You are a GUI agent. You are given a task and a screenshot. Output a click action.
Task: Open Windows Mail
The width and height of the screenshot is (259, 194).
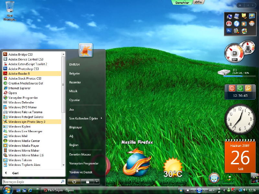[x=32, y=136]
